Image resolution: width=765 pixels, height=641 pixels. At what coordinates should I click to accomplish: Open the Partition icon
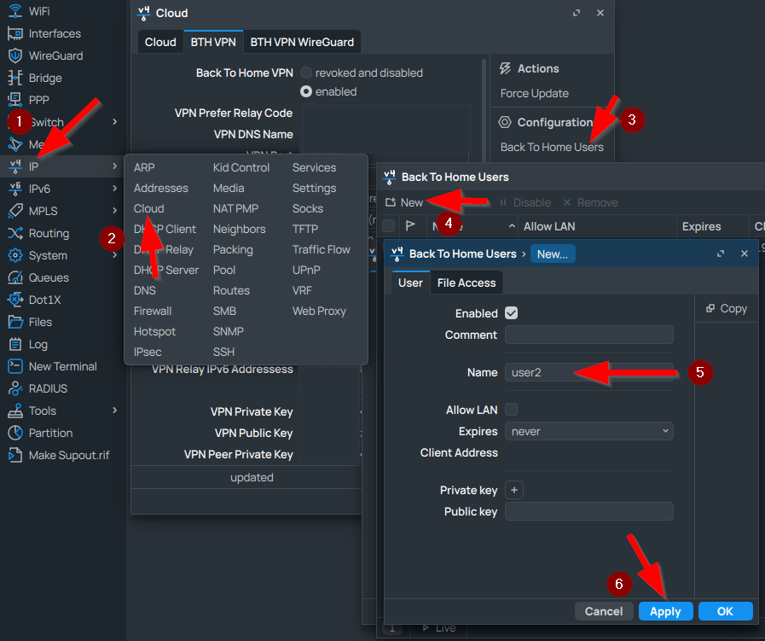[x=15, y=433]
